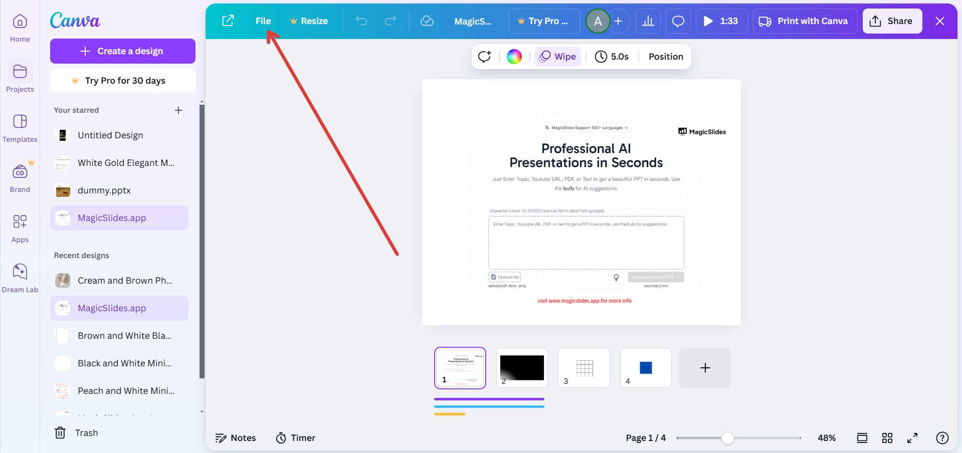Open the Brand kit section
Viewport: 962px width, 453px height.
coord(20,178)
